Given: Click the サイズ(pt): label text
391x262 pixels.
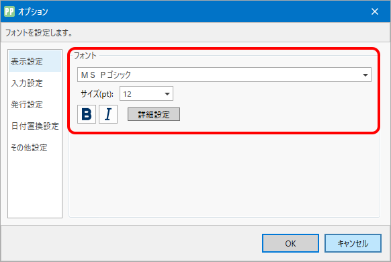Looking at the screenshot, I should pyautogui.click(x=97, y=94).
